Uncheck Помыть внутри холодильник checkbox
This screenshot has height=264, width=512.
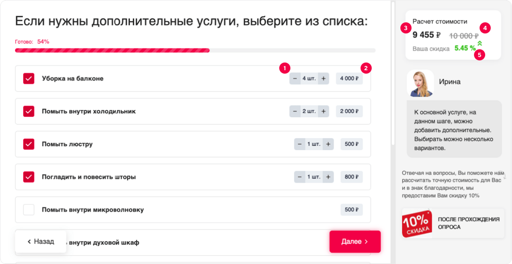29,111
